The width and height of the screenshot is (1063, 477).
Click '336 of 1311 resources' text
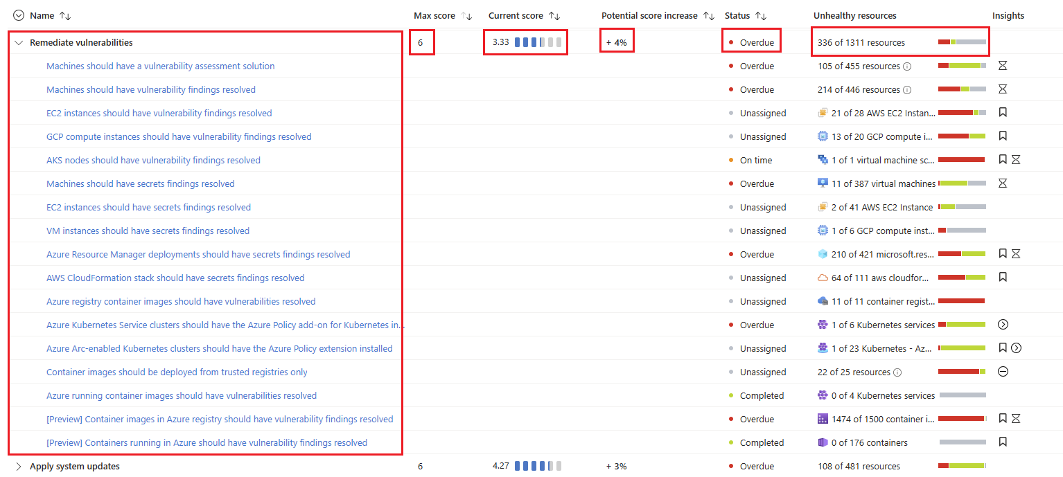pos(861,42)
